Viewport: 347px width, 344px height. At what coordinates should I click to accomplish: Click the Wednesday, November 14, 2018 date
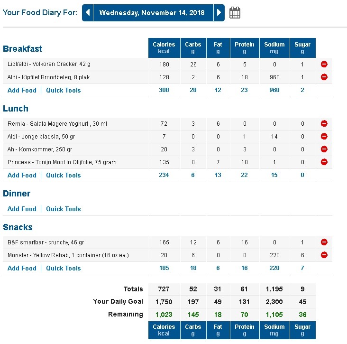[153, 13]
